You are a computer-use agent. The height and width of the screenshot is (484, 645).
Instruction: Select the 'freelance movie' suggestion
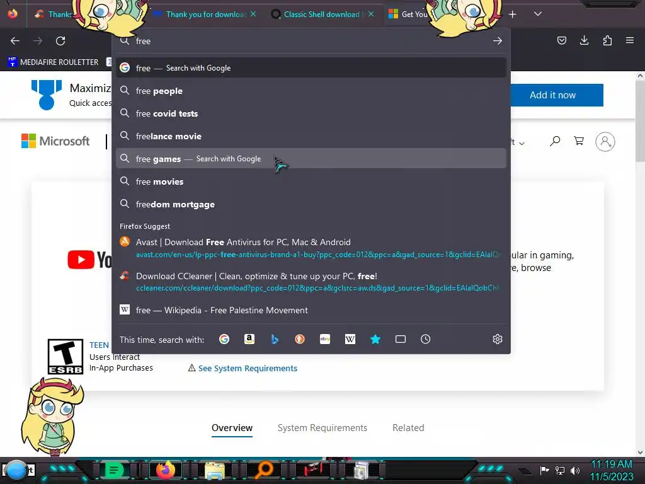click(x=311, y=136)
